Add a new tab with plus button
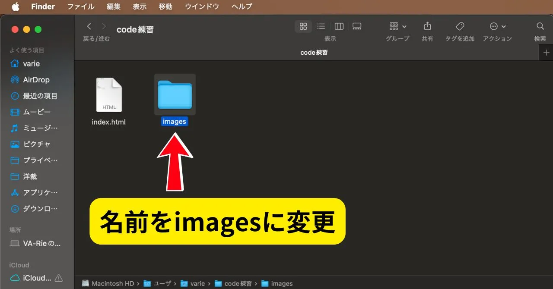Image resolution: width=553 pixels, height=289 pixels. pyautogui.click(x=546, y=53)
